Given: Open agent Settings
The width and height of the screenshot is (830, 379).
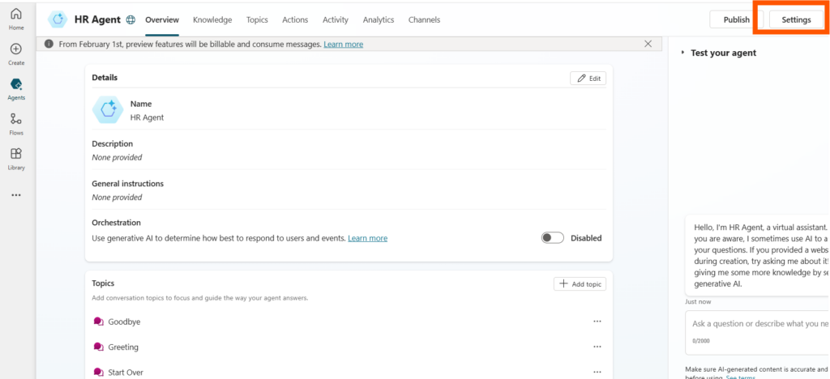Looking at the screenshot, I should point(796,19).
